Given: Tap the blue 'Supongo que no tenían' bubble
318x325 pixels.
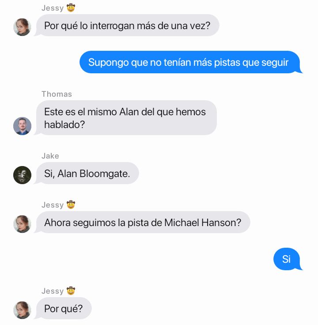Looking at the screenshot, I should click(x=191, y=62).
